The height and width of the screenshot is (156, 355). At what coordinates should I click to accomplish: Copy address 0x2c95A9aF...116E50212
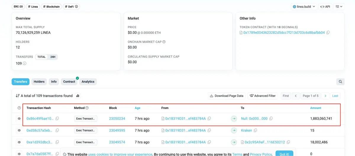point(288,142)
